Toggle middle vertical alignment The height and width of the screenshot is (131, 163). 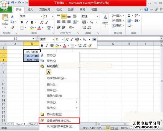click(64, 16)
